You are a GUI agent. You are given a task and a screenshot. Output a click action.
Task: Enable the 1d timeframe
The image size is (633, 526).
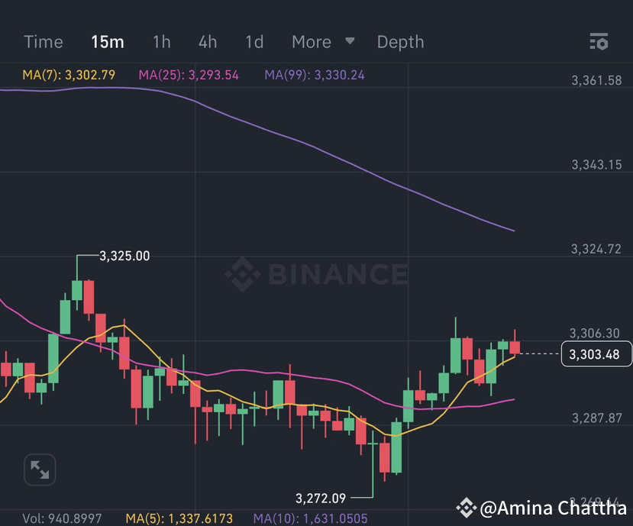tap(254, 42)
